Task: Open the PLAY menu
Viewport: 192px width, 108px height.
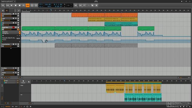Action: pyautogui.click(x=7, y=5)
